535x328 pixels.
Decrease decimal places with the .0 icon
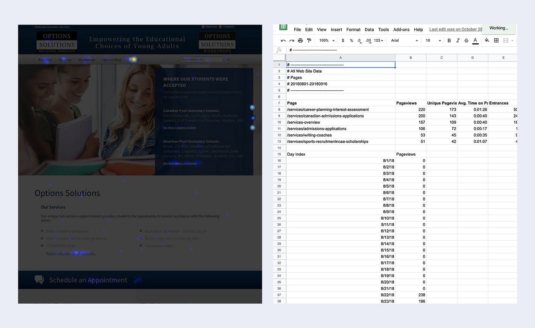359,40
